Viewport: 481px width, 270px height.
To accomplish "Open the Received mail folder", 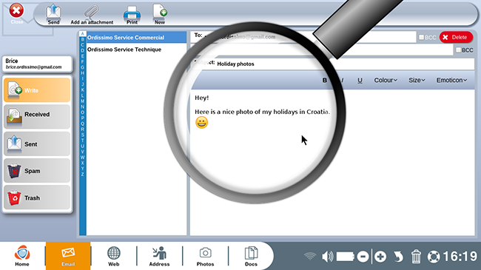I will tap(37, 116).
